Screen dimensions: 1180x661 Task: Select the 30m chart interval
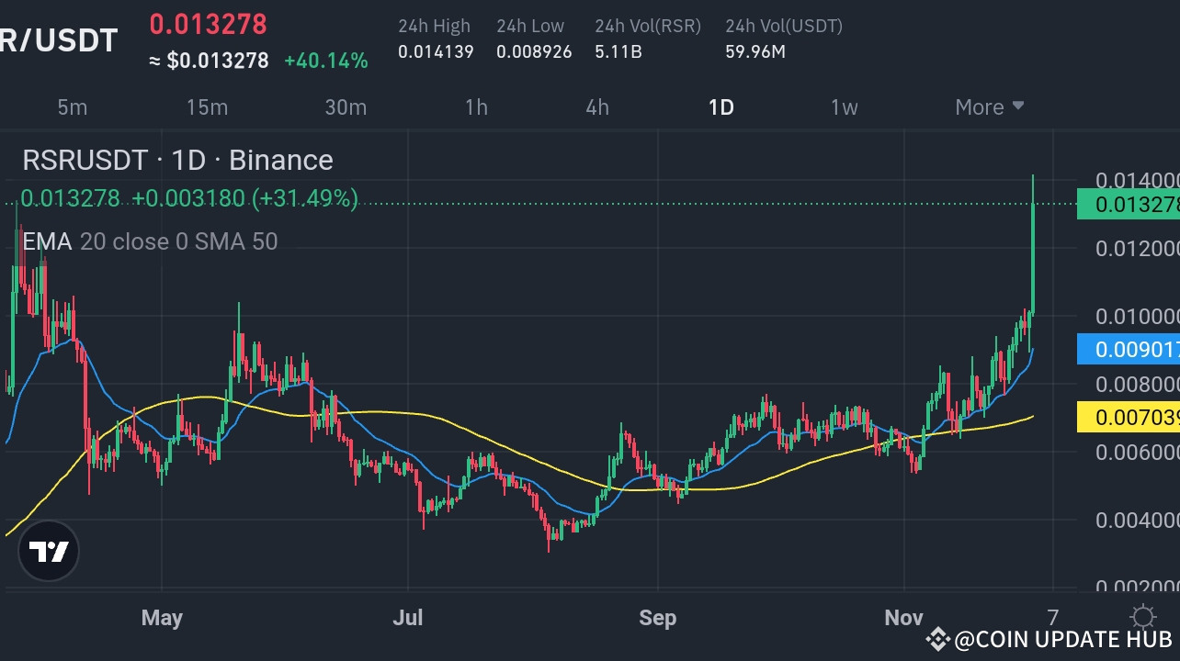[x=346, y=106]
